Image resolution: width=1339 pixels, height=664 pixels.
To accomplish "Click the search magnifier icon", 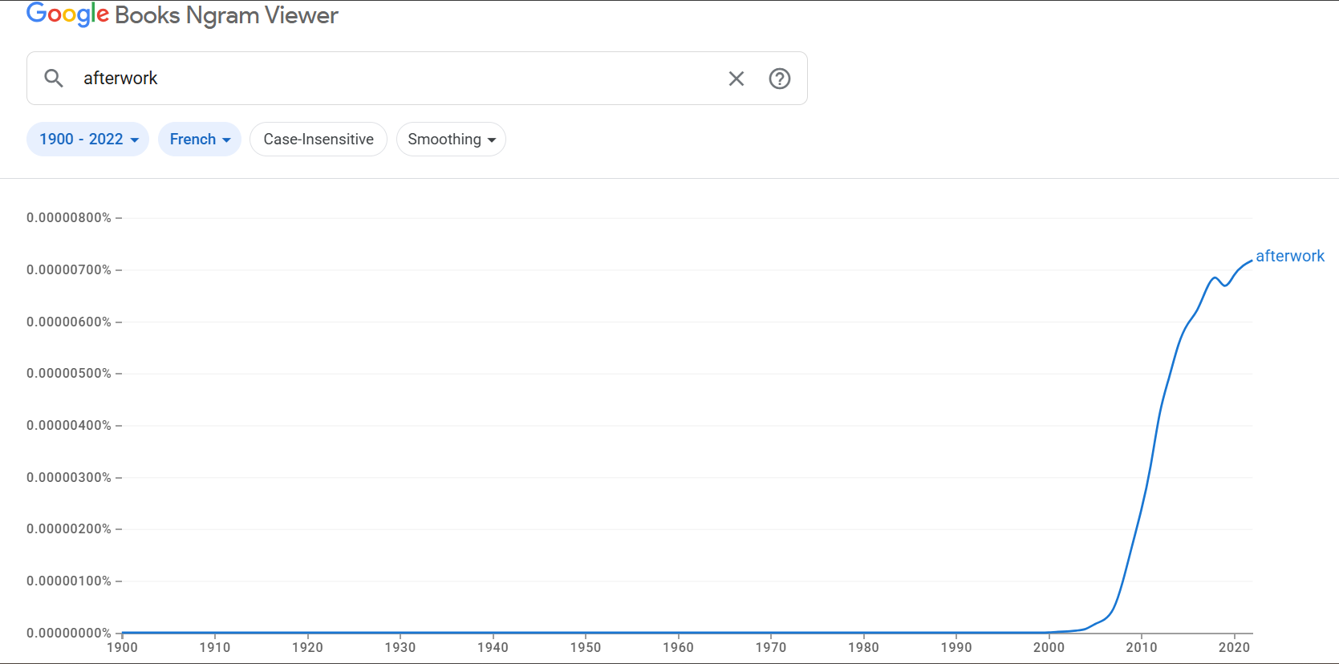I will [x=54, y=78].
